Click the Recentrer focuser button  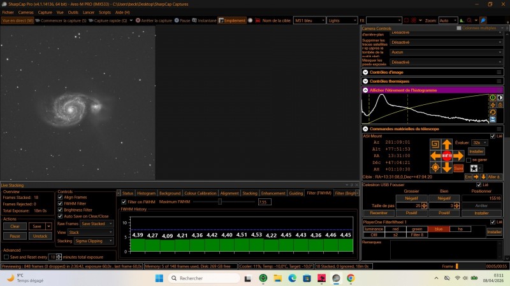tap(379, 213)
